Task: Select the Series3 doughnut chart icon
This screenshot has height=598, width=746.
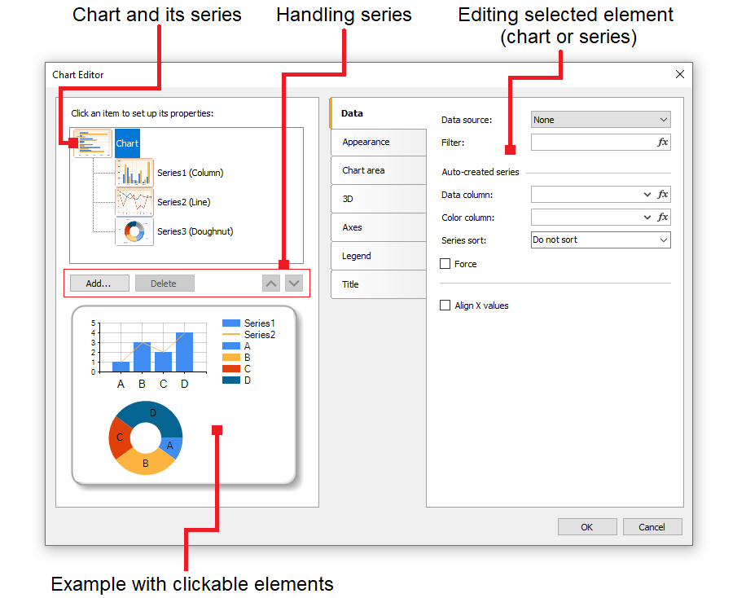Action: 134,231
